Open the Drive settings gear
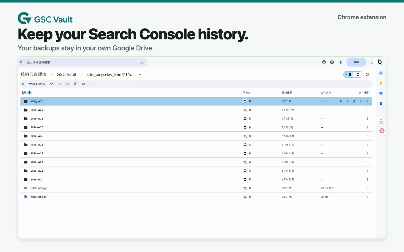This screenshot has height=252, width=404. (332, 62)
